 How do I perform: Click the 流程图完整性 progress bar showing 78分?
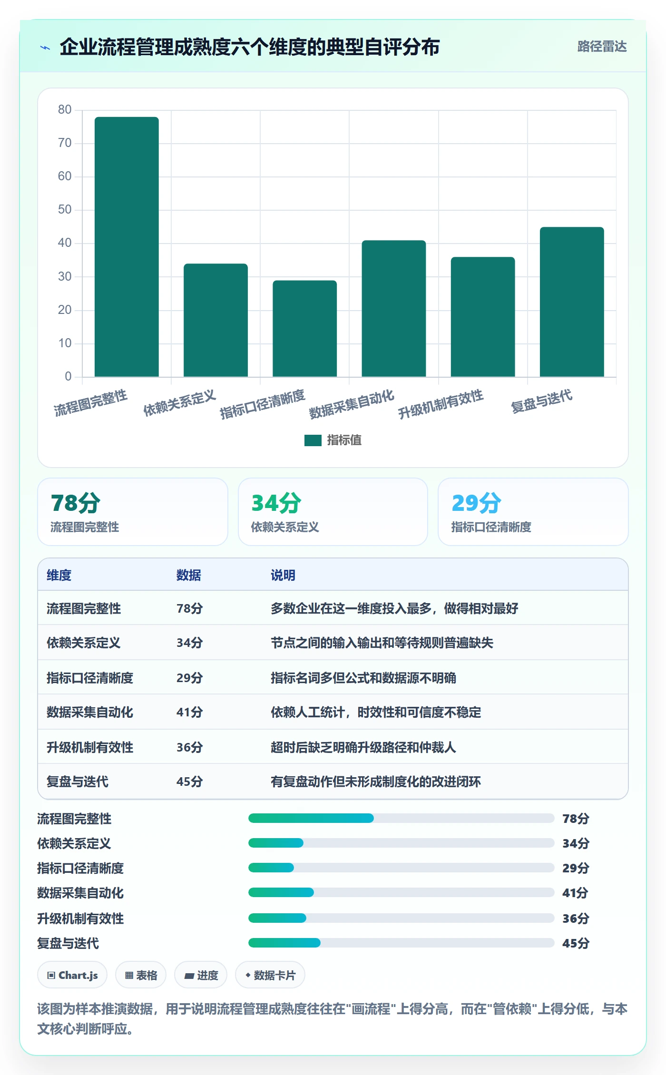click(402, 818)
